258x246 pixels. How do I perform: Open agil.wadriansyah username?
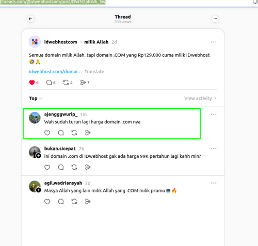click(x=63, y=183)
